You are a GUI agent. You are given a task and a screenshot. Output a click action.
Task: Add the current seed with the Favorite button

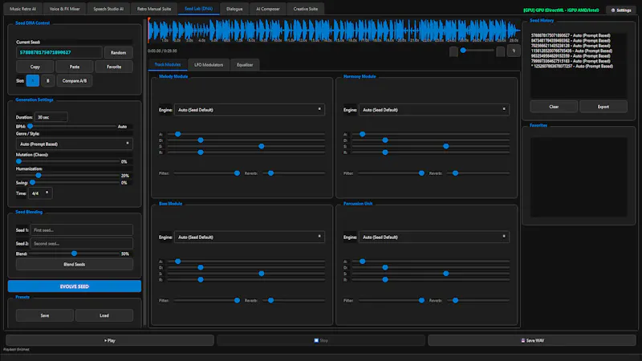114,67
